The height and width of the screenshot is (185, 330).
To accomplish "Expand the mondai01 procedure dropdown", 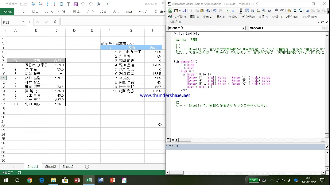I will click(x=324, y=28).
